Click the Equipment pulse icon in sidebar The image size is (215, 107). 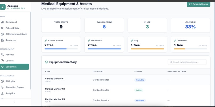[2, 67]
